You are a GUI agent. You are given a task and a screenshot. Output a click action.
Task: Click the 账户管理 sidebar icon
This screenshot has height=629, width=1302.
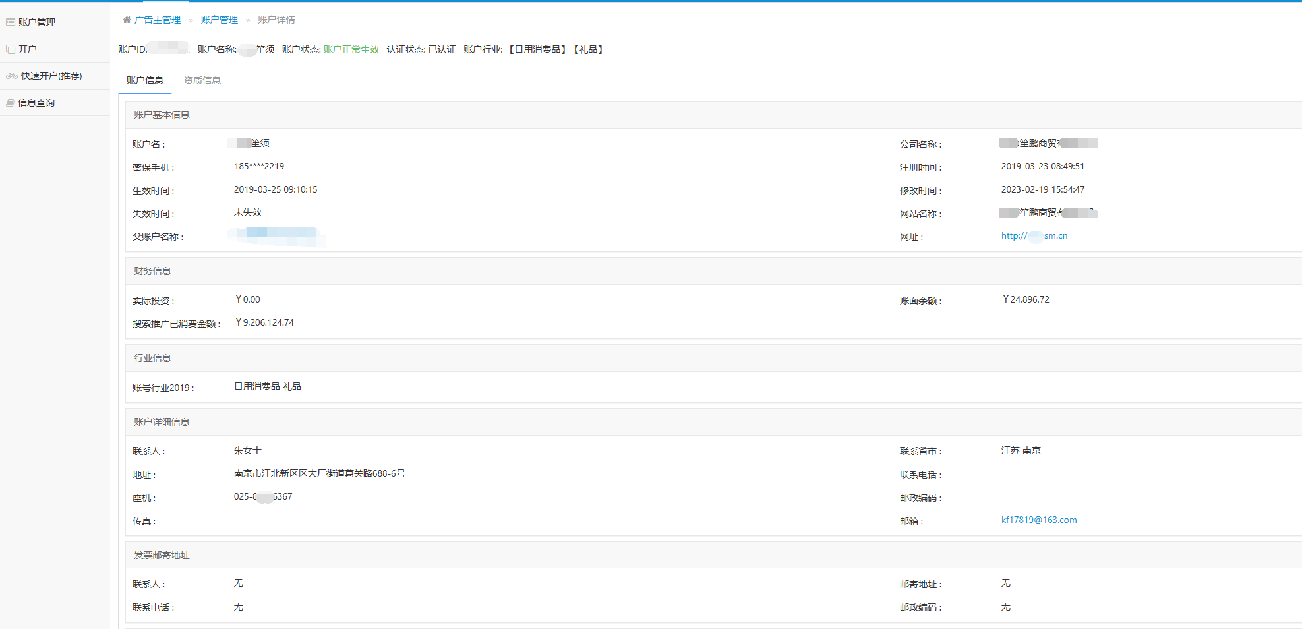(11, 22)
